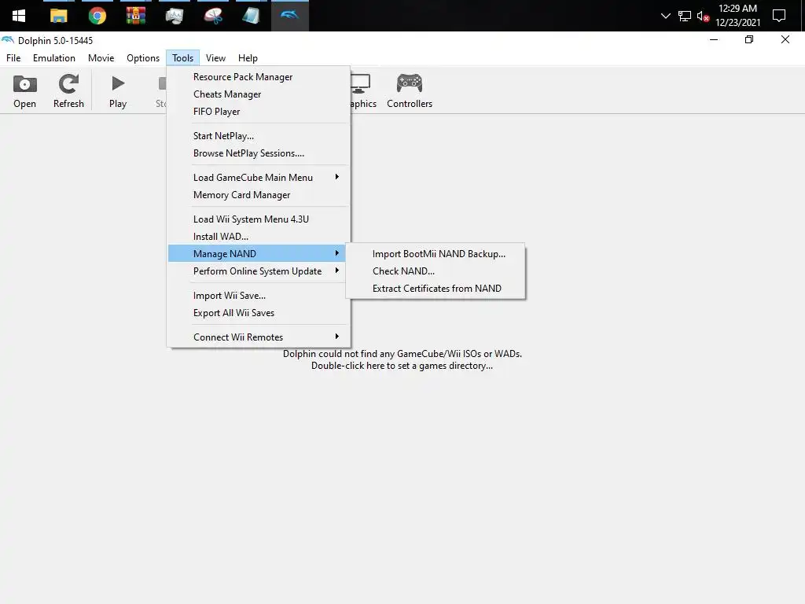Open Google Chrome from the taskbar

pos(97,16)
